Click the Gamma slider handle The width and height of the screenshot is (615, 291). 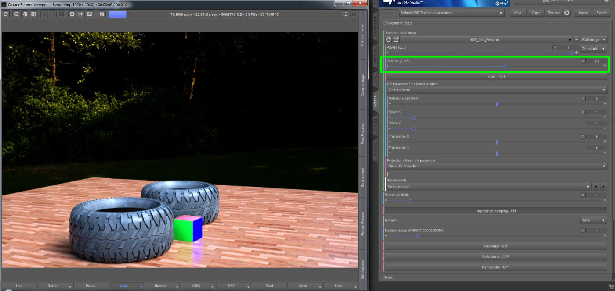pyautogui.click(x=504, y=67)
